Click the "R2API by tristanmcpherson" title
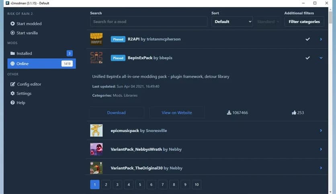The image size is (336, 194). [154, 39]
